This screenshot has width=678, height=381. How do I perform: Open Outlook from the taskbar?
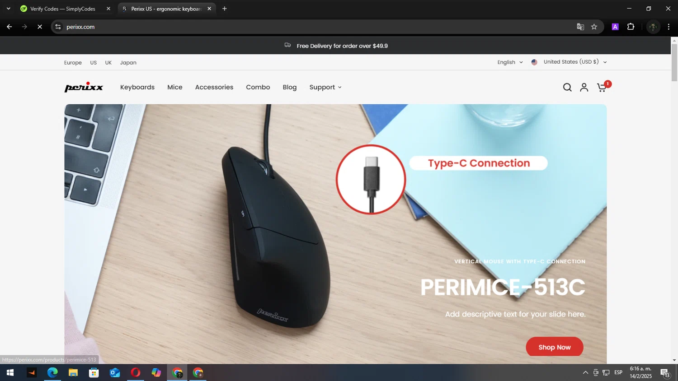pyautogui.click(x=115, y=372)
